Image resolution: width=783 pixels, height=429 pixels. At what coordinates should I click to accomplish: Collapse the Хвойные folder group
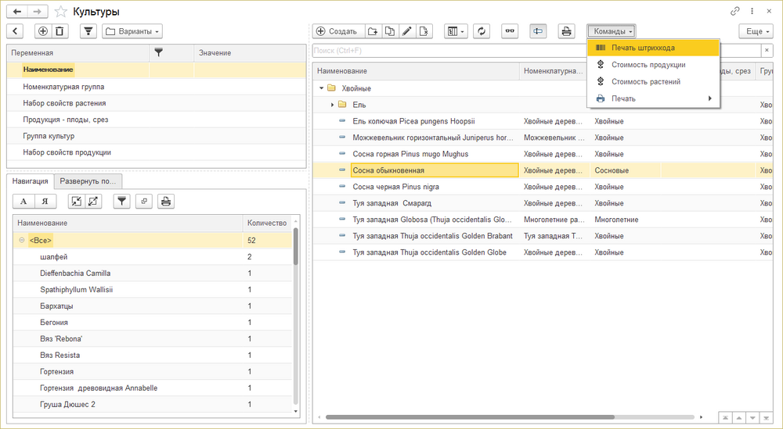(319, 88)
